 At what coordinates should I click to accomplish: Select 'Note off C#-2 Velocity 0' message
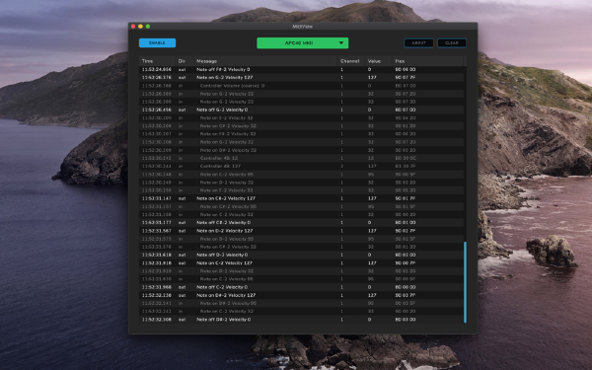tap(223, 222)
